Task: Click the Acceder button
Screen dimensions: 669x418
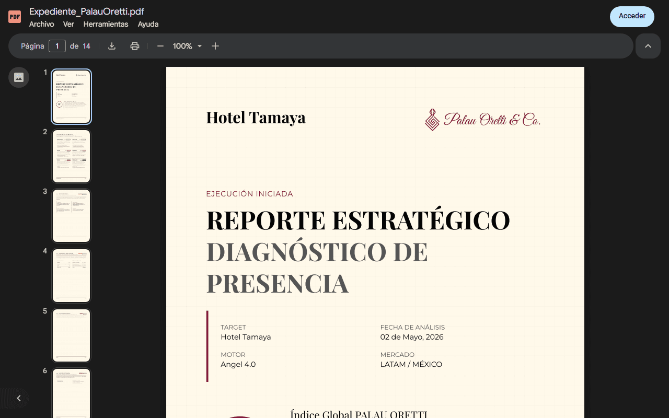Action: (632, 16)
